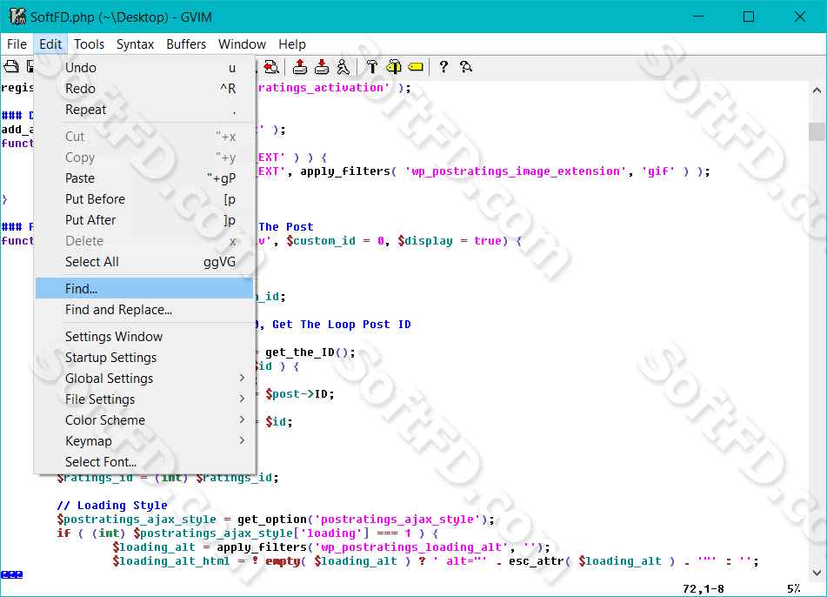Click 'Get The Loop Post ID' comment
The image size is (827, 597).
(x=341, y=324)
